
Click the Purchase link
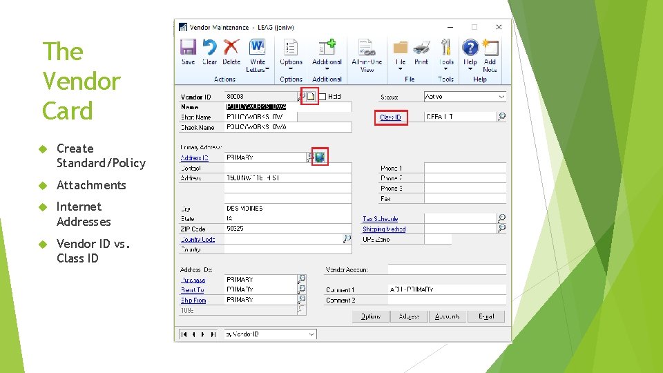tap(193, 280)
